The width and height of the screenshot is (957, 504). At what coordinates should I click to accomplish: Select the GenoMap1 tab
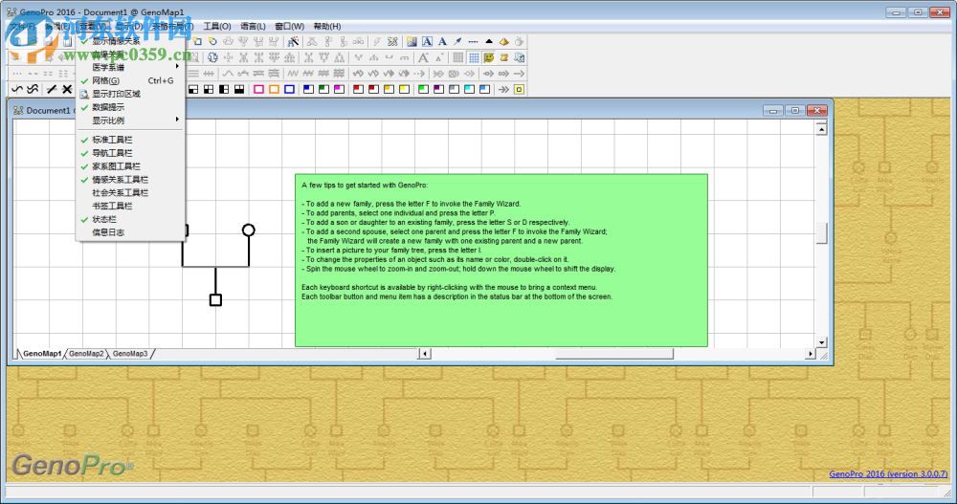pos(41,354)
